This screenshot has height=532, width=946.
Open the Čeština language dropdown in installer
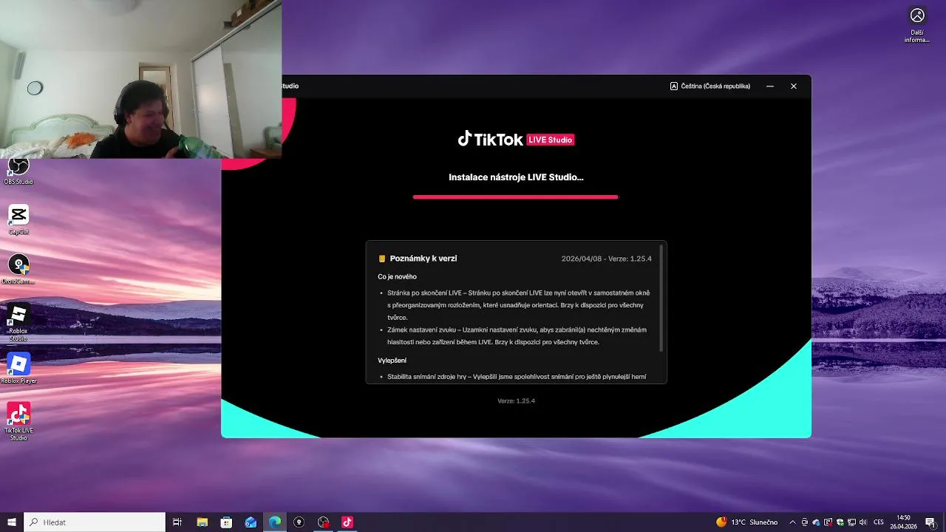[x=710, y=86]
